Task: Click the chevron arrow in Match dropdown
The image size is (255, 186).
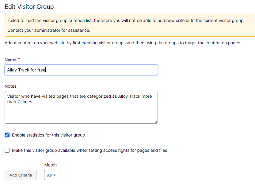Action: tap(55, 175)
